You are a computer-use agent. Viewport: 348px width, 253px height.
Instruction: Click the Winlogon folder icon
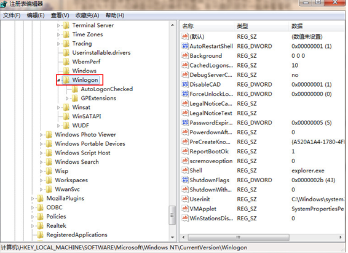(x=66, y=80)
